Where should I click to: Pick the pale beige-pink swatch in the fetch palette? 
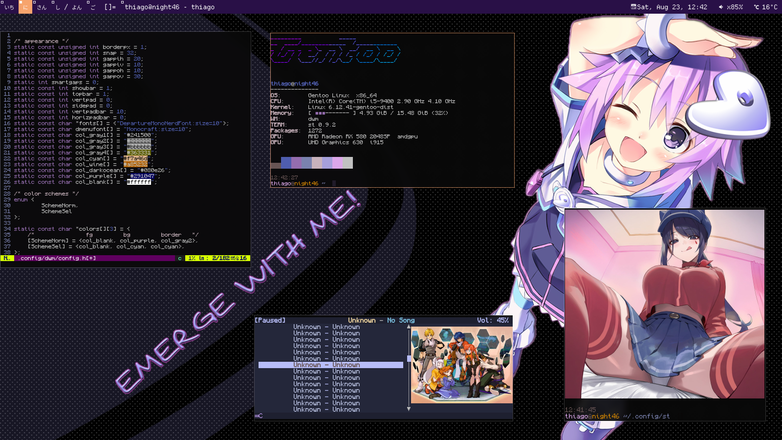pos(317,163)
